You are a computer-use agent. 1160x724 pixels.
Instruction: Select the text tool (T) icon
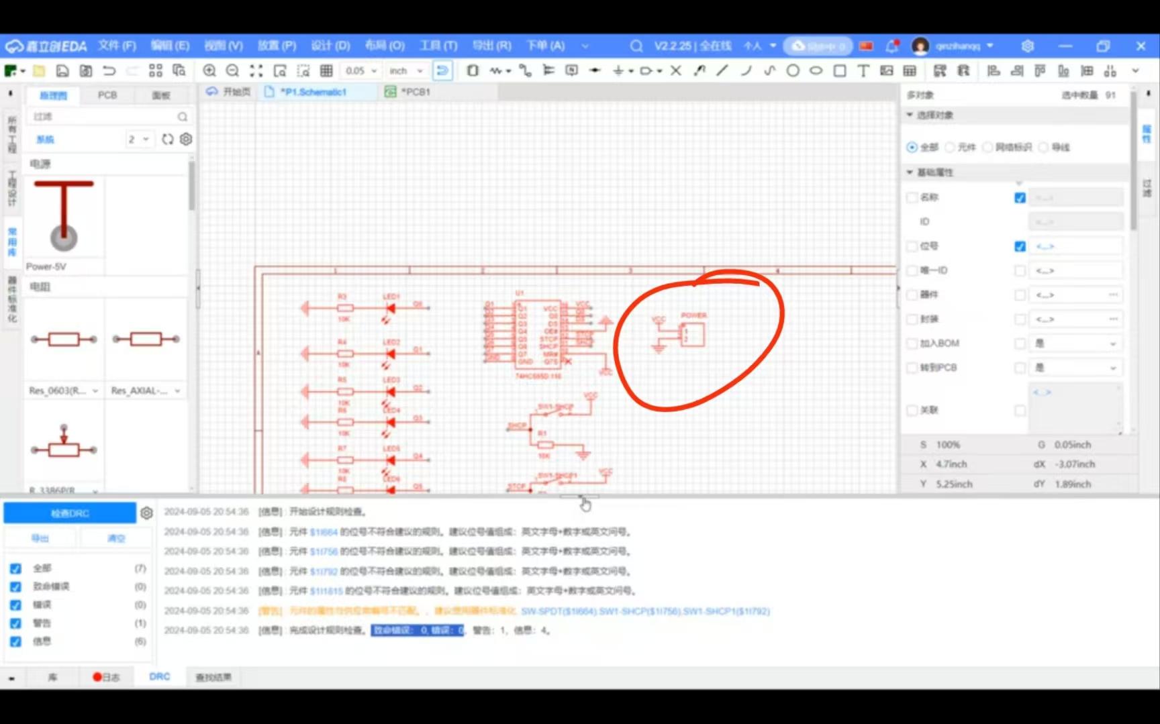pyautogui.click(x=863, y=70)
